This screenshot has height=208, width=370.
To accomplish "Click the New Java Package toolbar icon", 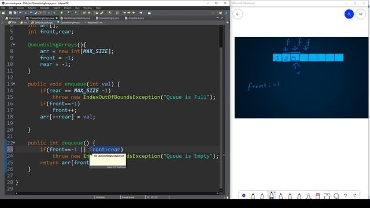I will [84, 13].
